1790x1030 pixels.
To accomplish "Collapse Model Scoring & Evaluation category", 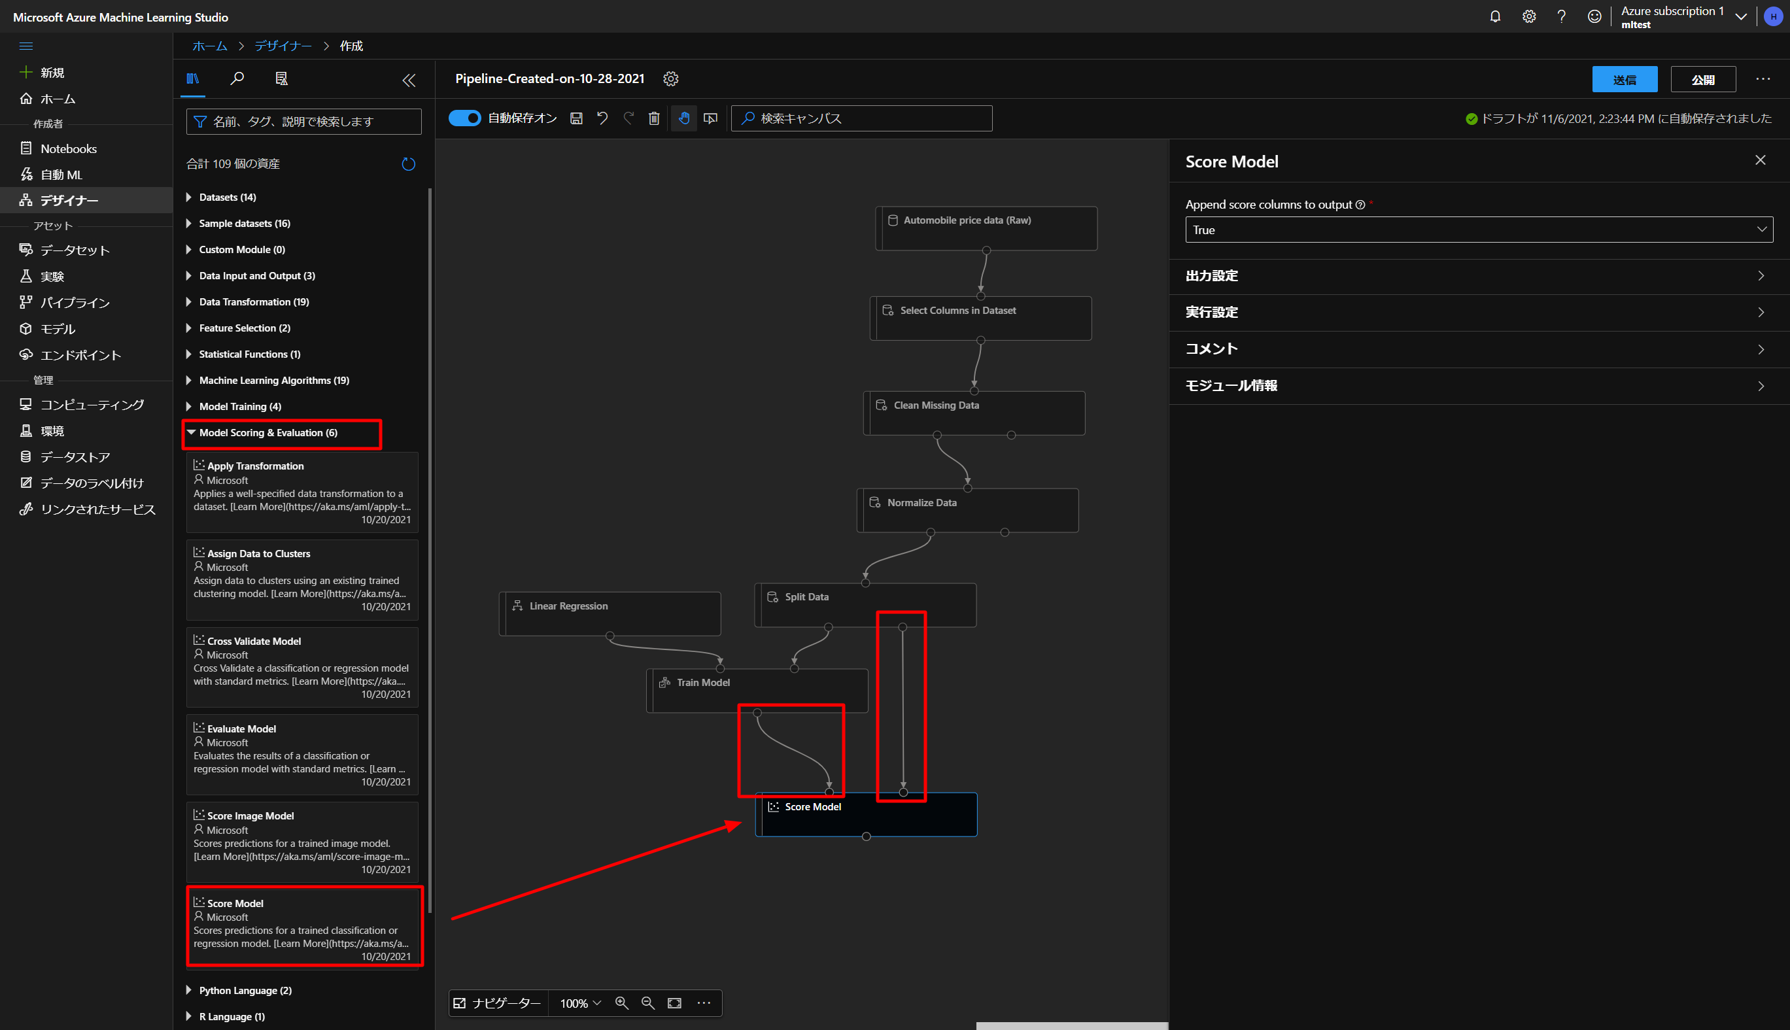I will (x=267, y=433).
